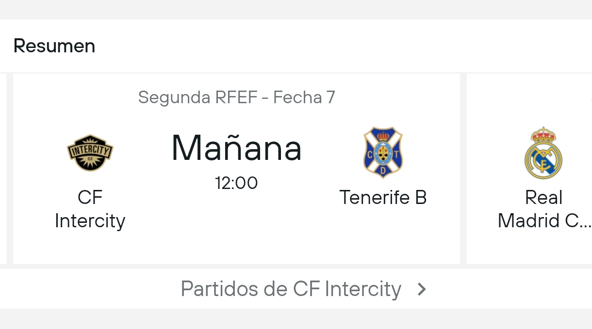Select the Tenerife B team name
The image size is (592, 329).
click(383, 197)
